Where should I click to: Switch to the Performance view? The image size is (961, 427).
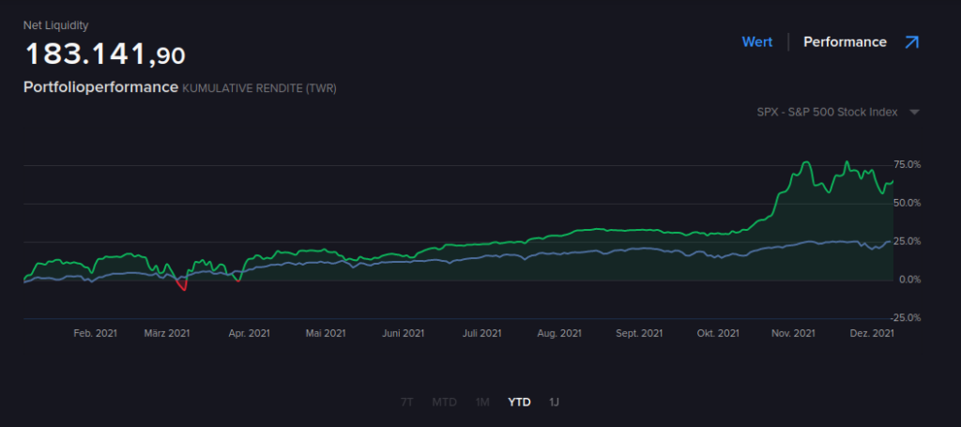(845, 42)
